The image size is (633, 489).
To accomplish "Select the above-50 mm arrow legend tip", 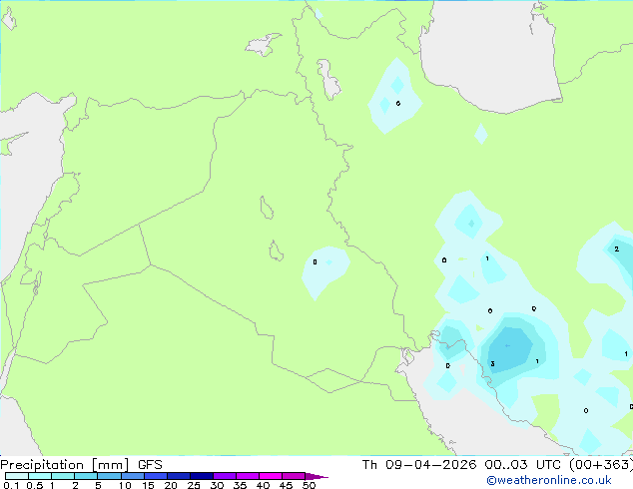I will pos(316,476).
